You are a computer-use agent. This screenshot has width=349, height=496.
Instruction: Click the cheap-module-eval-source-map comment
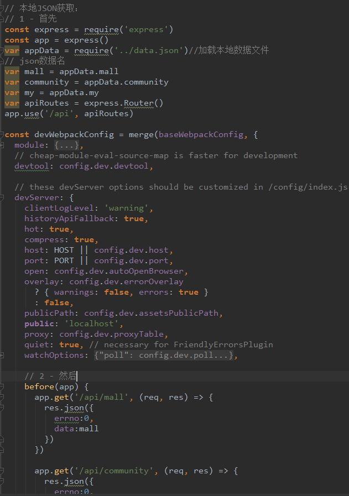[x=156, y=155]
